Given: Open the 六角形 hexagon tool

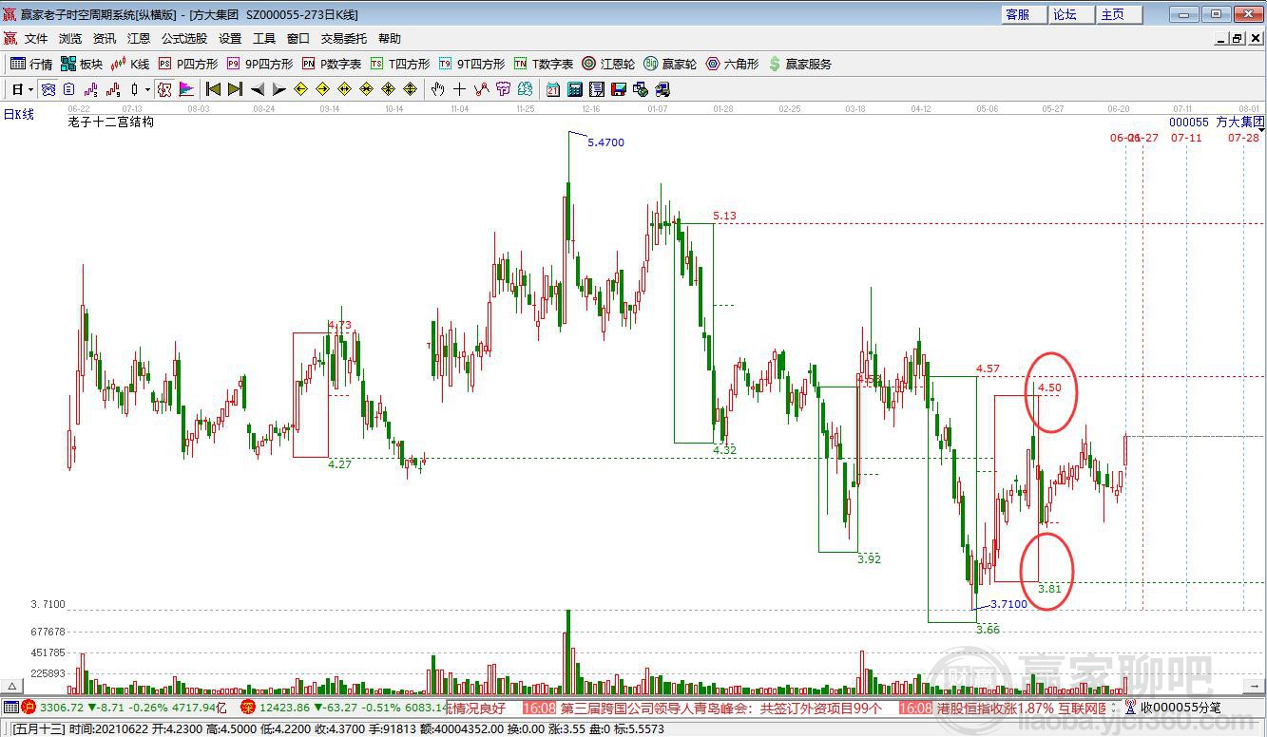Looking at the screenshot, I should click(x=732, y=64).
